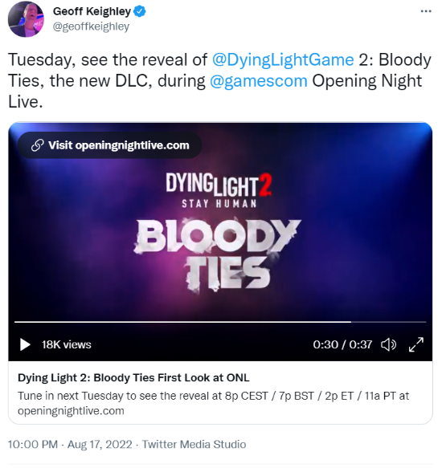442x468 pixels.
Task: Open the 10:00 PM · Aug 17, 2022 timestamp
Action: pos(70,444)
